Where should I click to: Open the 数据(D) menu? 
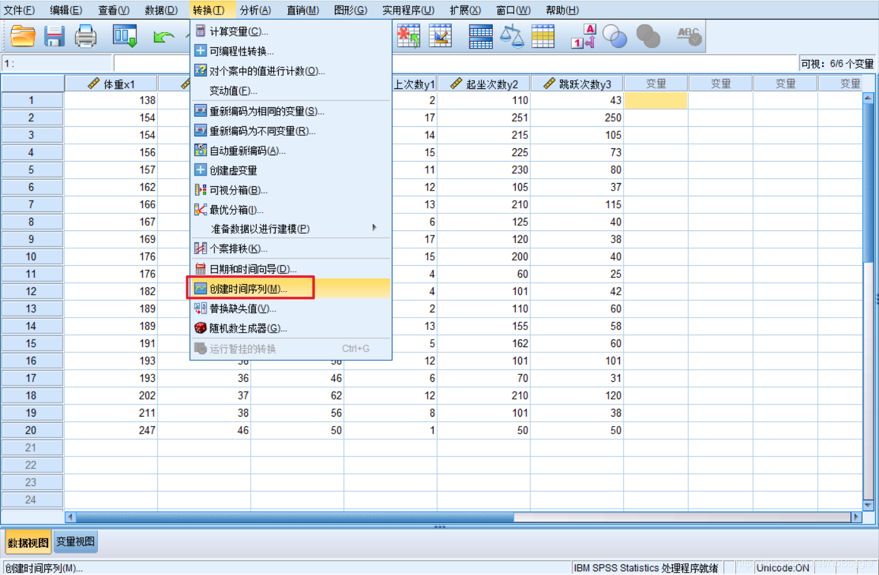pyautogui.click(x=161, y=10)
